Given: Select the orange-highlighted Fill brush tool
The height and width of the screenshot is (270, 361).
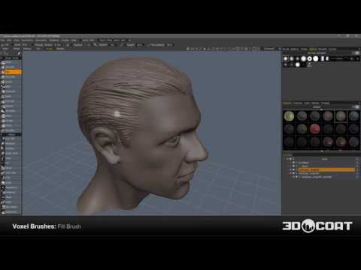Looking at the screenshot, I should tap(11, 72).
